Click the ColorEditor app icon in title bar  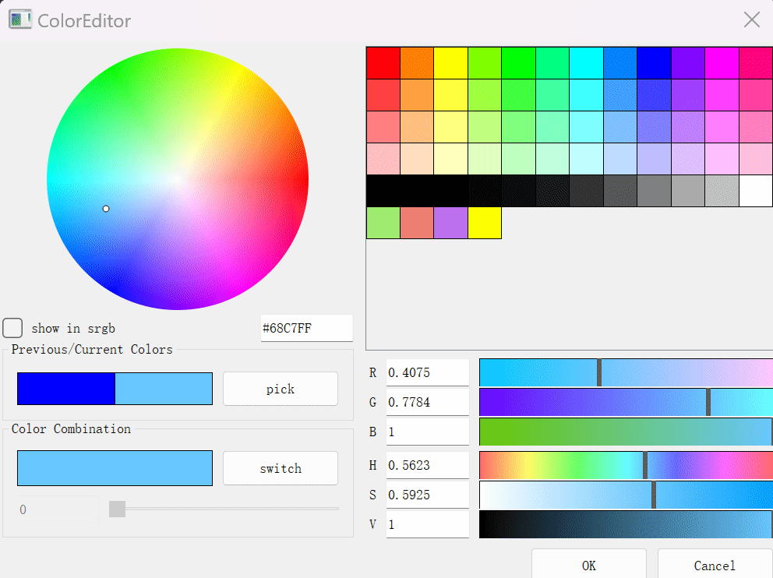point(19,19)
